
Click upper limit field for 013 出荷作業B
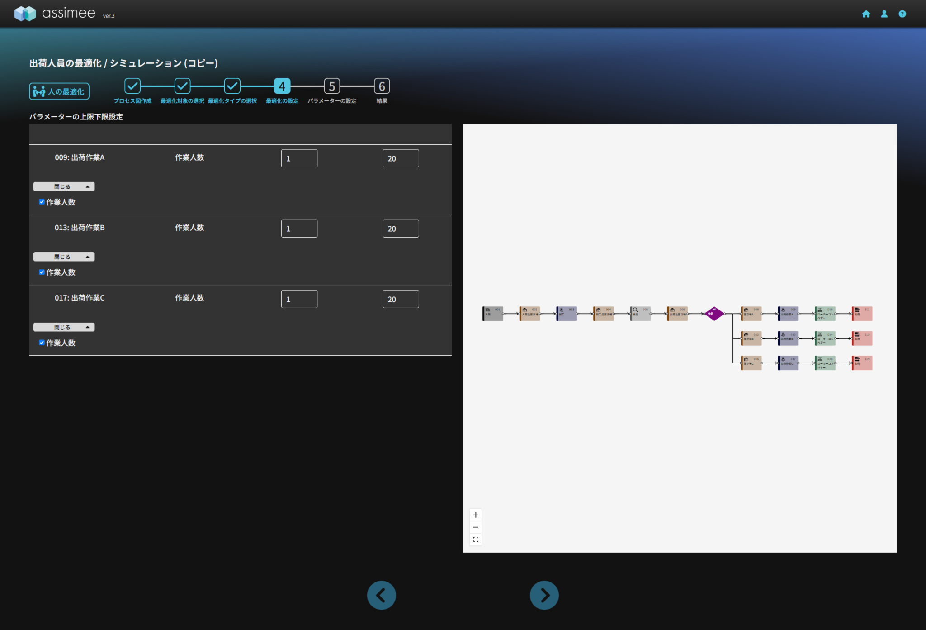[400, 229]
